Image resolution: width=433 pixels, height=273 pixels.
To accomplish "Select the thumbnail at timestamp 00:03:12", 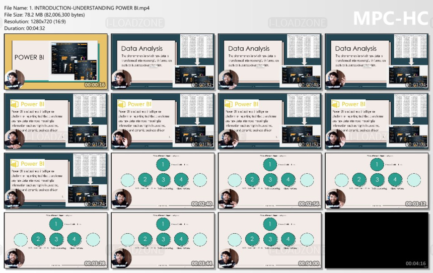I will 377,181.
